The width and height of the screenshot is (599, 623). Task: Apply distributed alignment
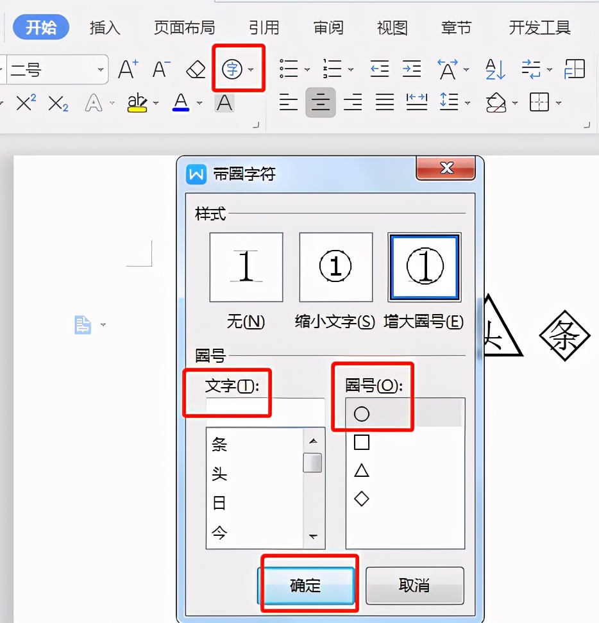click(417, 102)
